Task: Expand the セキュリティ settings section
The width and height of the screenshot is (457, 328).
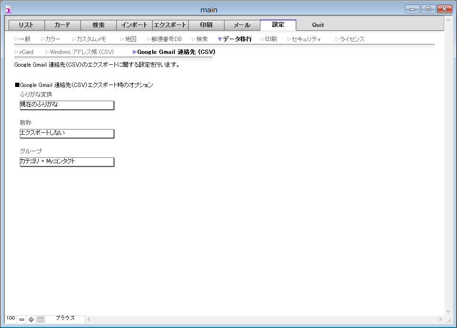Action: pos(306,39)
